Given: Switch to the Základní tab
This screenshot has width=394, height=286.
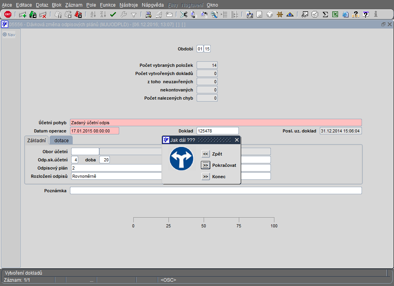Looking at the screenshot, I should tap(37, 140).
